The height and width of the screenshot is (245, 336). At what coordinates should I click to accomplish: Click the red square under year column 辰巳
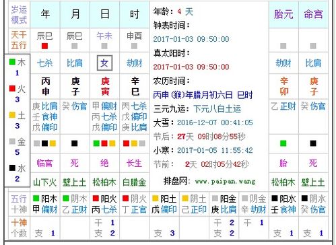tap(44, 46)
